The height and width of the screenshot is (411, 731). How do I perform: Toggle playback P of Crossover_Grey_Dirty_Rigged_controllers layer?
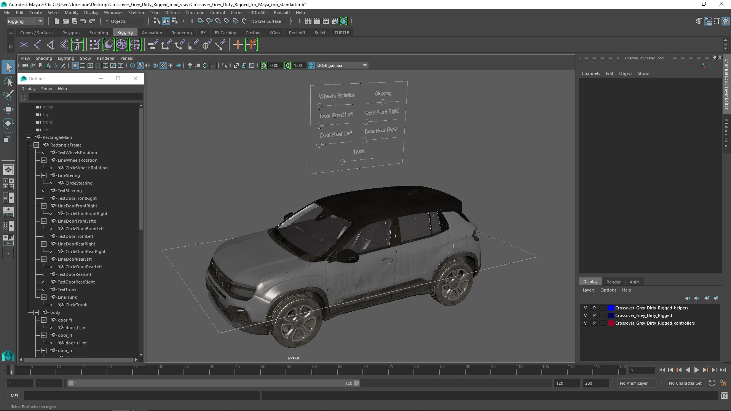click(594, 323)
